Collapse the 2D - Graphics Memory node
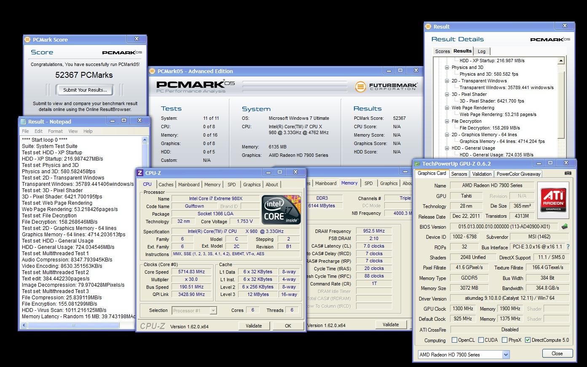This screenshot has height=367, width=587. coord(447,135)
